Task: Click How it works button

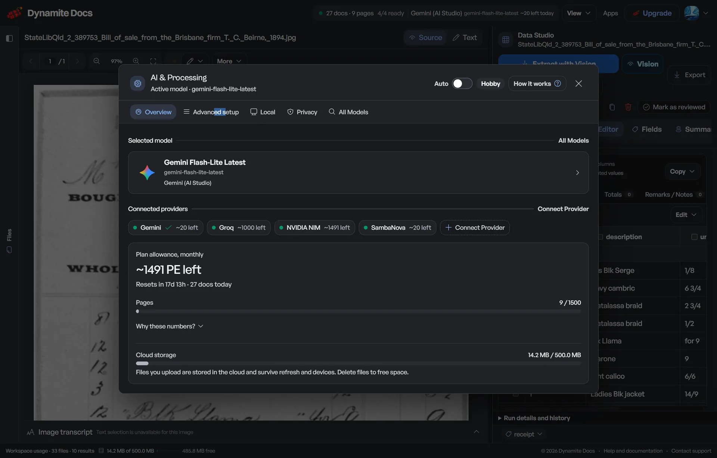Action: point(537,84)
